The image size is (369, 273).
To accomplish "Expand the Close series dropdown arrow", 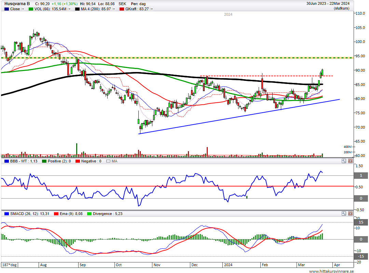I will pos(23,9).
